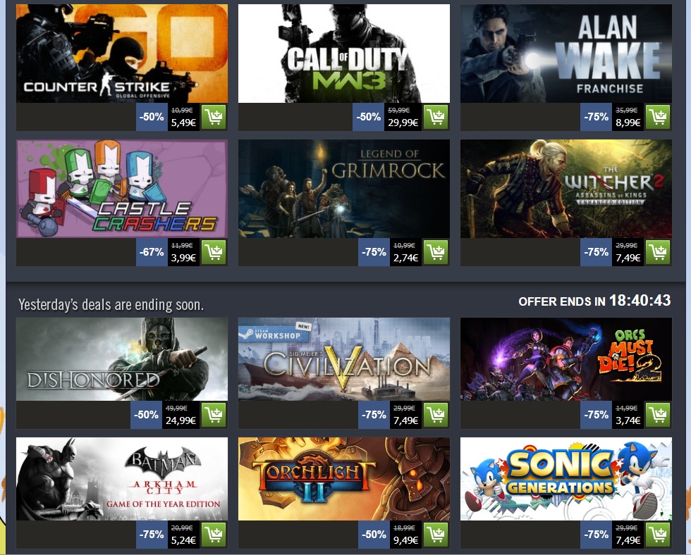Add Sonic Generations to cart

(658, 535)
